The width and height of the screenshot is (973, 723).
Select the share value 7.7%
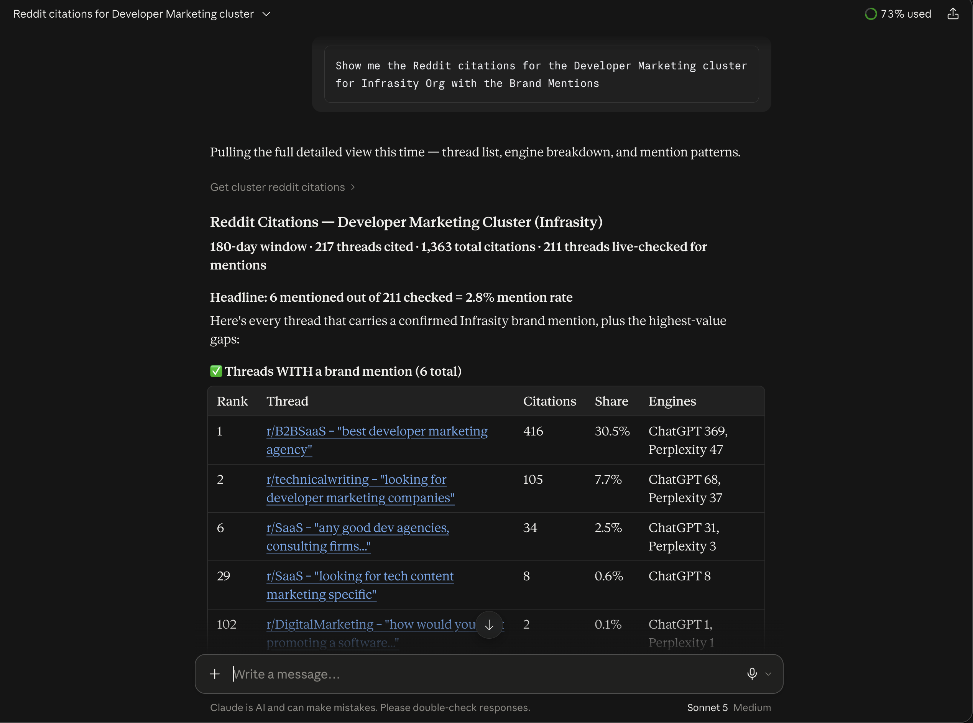(x=608, y=480)
